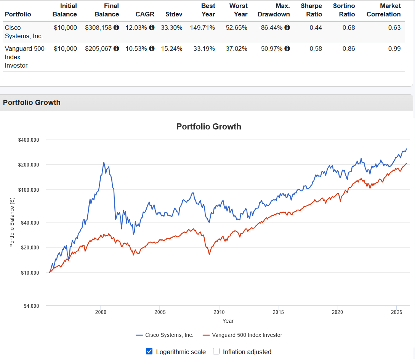415x359 pixels.
Task: Click the red Vanguard legend line marker
Action: pos(206,335)
